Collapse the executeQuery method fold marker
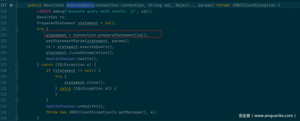This screenshot has height=121, width=300. coord(17,5)
